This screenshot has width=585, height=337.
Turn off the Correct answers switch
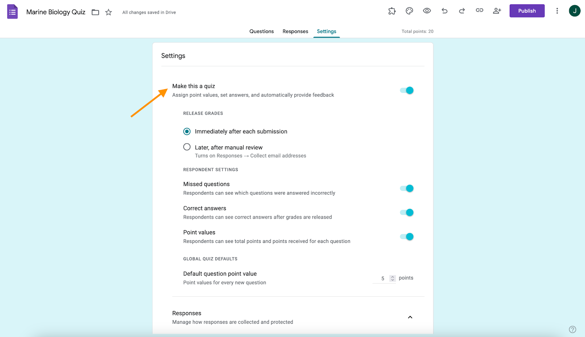pos(407,213)
